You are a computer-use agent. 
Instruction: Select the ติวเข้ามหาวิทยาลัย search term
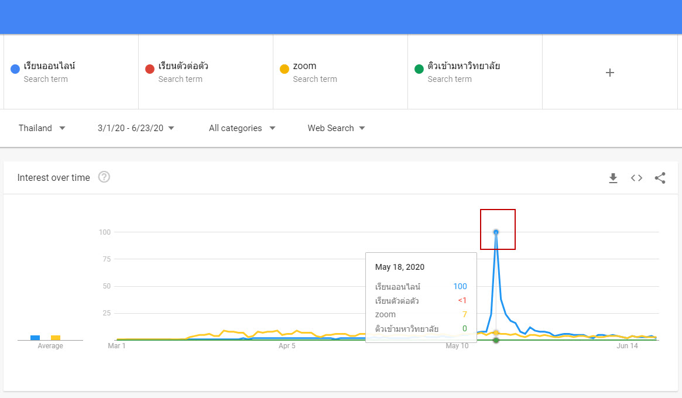464,66
